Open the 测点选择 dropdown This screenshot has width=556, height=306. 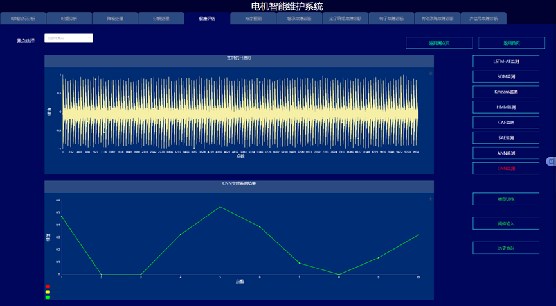click(x=69, y=38)
